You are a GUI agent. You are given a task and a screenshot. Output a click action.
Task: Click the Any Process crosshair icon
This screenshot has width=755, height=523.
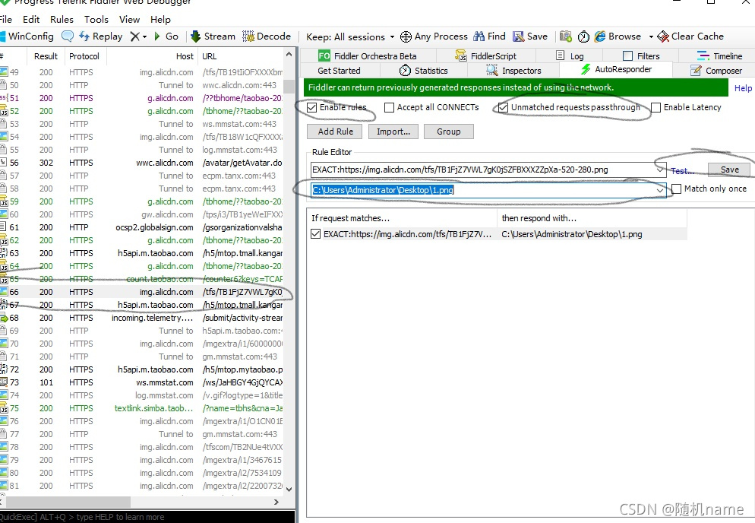coord(406,36)
